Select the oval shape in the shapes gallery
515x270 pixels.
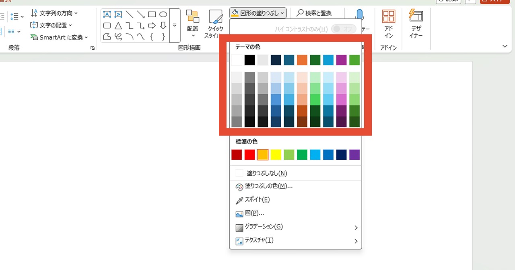click(x=163, y=14)
